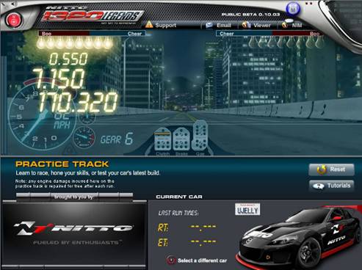Click the Brake pedal

[x=181, y=139]
